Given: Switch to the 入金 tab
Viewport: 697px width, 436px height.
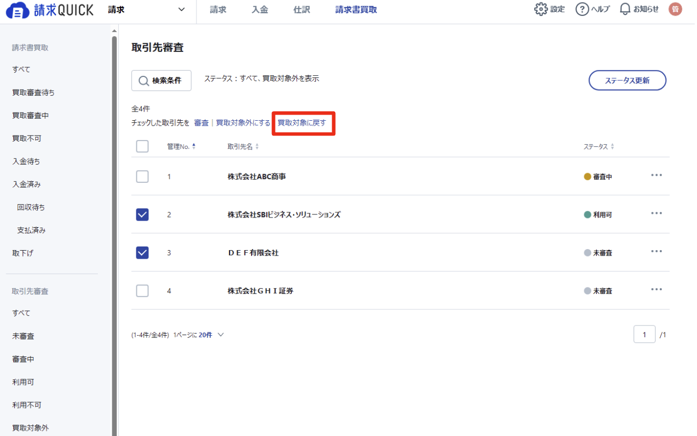Looking at the screenshot, I should click(260, 10).
